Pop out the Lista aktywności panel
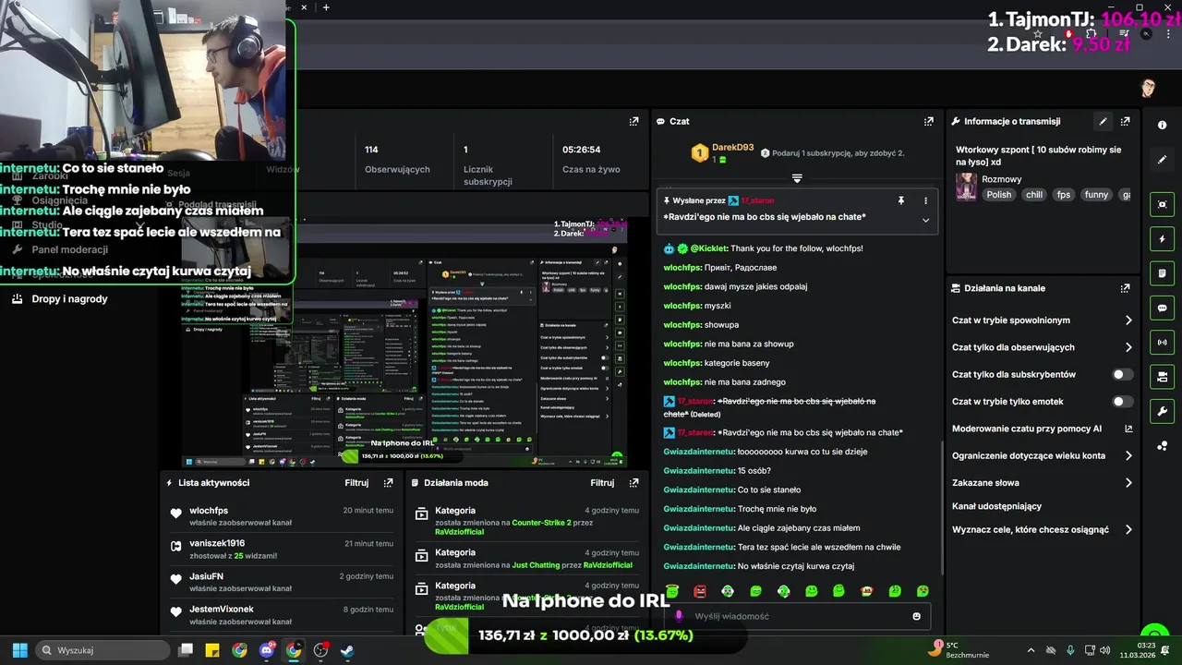The image size is (1182, 665). coord(388,482)
